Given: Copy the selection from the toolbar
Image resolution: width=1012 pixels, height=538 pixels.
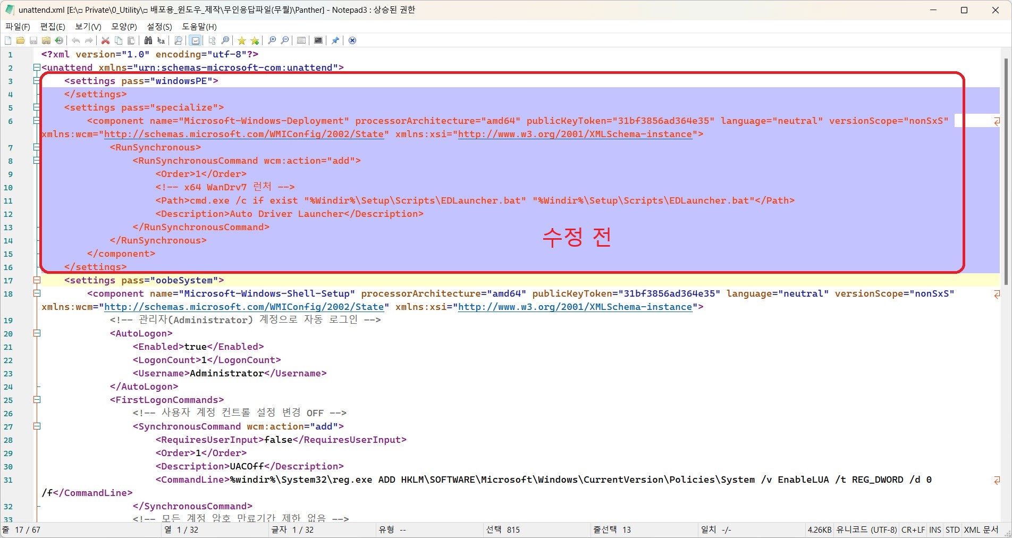Looking at the screenshot, I should pyautogui.click(x=119, y=40).
